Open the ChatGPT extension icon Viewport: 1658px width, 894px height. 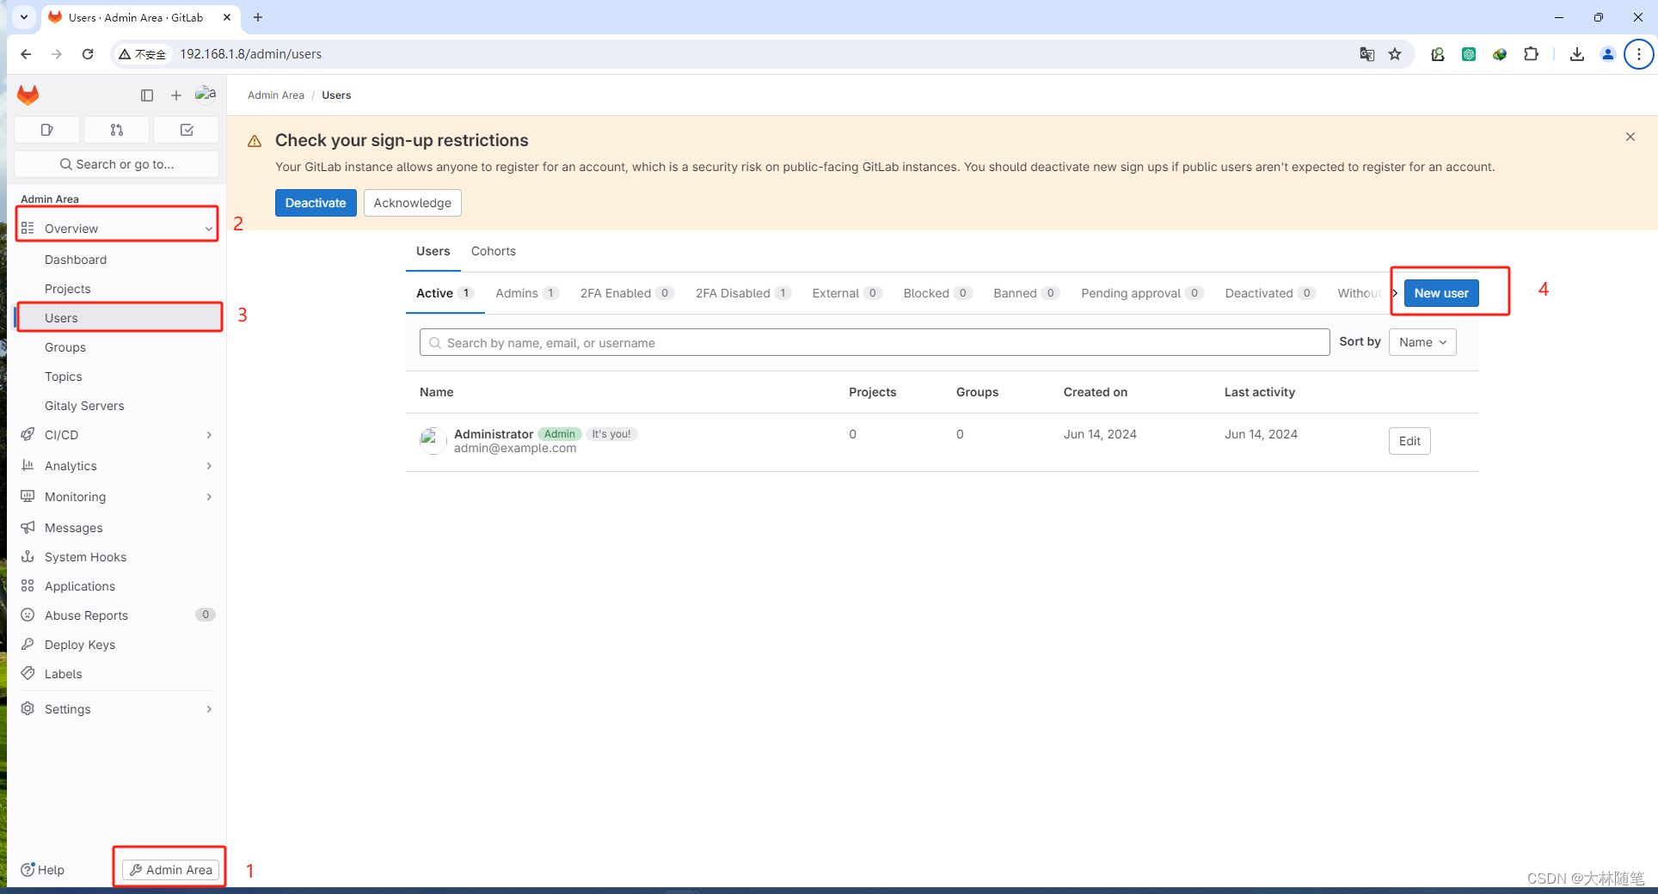pyautogui.click(x=1469, y=53)
